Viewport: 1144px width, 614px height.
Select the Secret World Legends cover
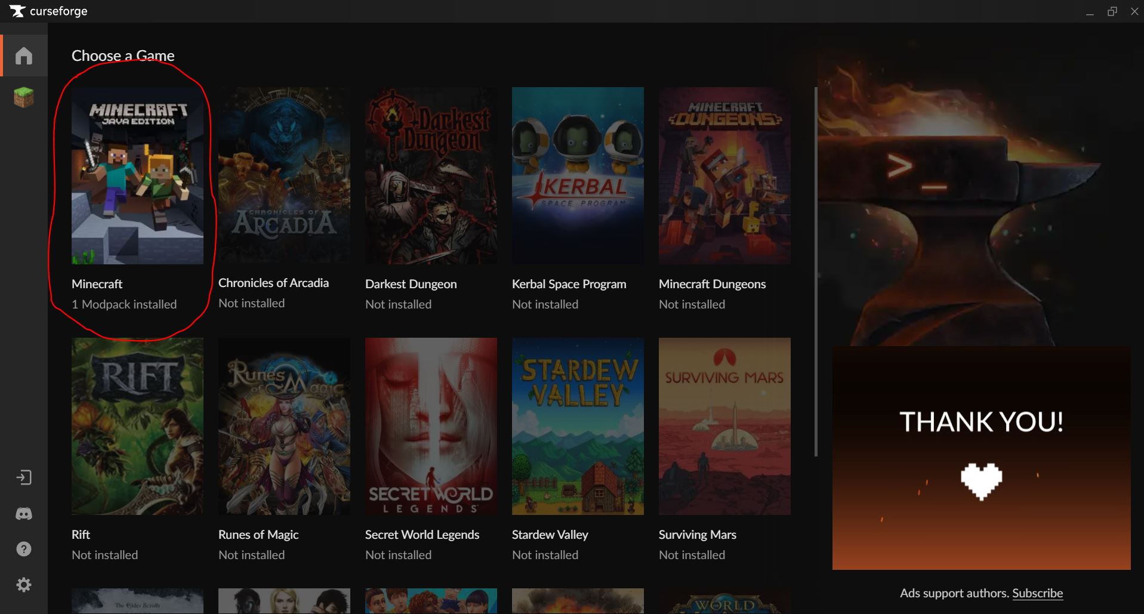[431, 427]
